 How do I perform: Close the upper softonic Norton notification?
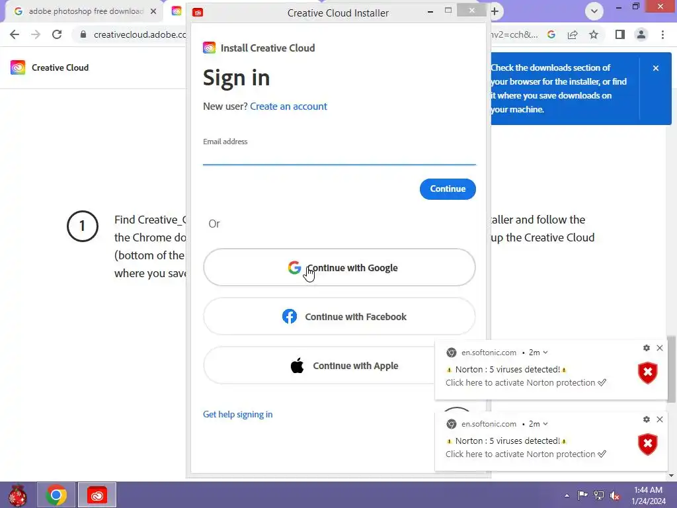point(660,348)
